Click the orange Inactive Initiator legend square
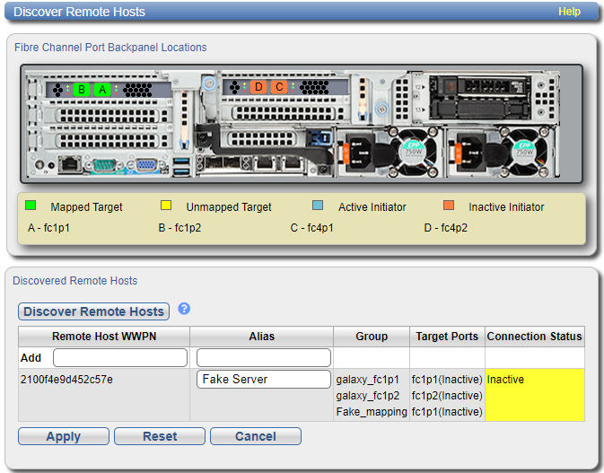The width and height of the screenshot is (604, 473). pyautogui.click(x=449, y=206)
